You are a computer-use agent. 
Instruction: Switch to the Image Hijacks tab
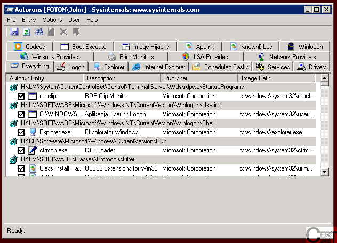pos(146,46)
